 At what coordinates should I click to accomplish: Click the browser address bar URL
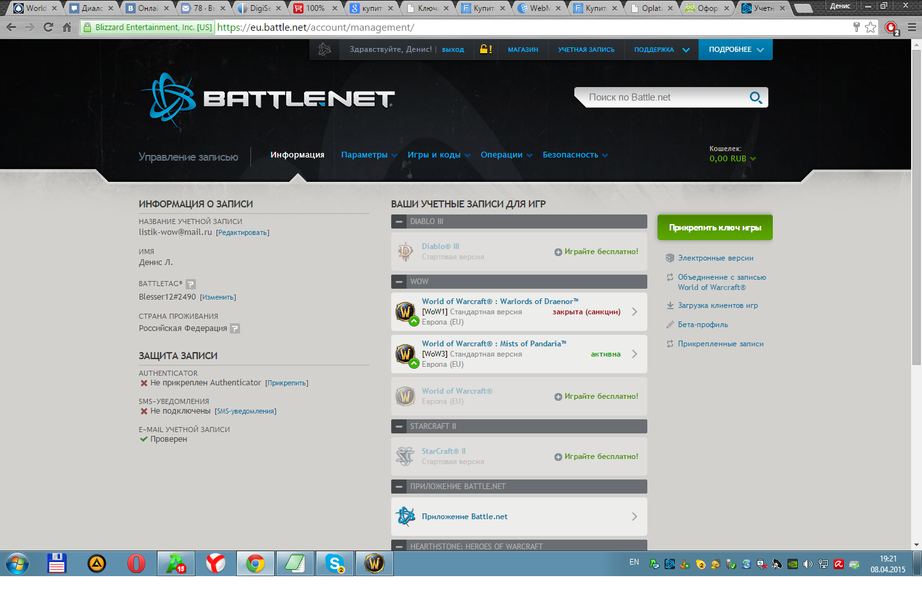(315, 28)
